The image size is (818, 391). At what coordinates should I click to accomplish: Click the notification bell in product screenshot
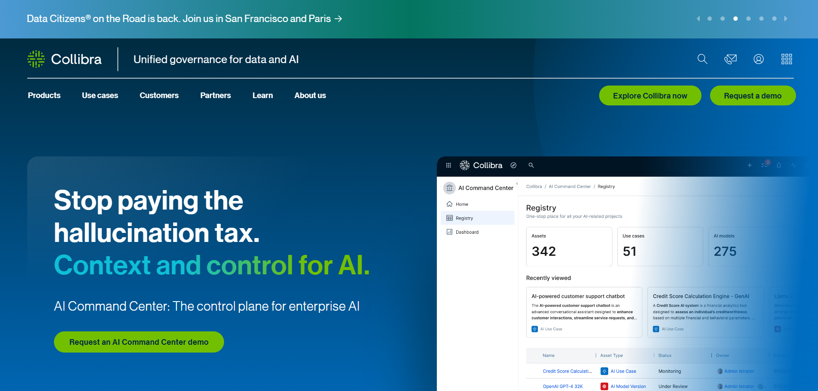pos(779,165)
